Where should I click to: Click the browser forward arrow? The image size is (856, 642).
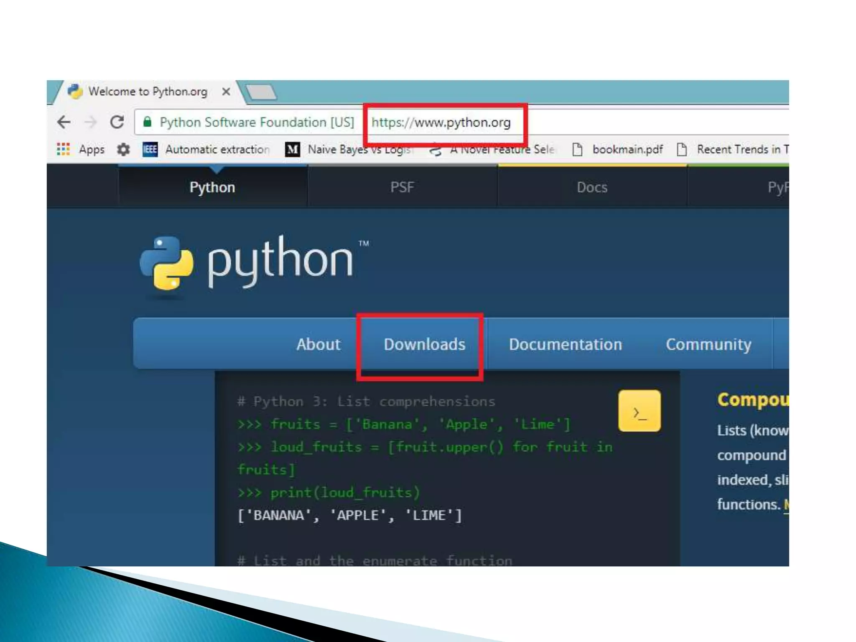coord(90,122)
